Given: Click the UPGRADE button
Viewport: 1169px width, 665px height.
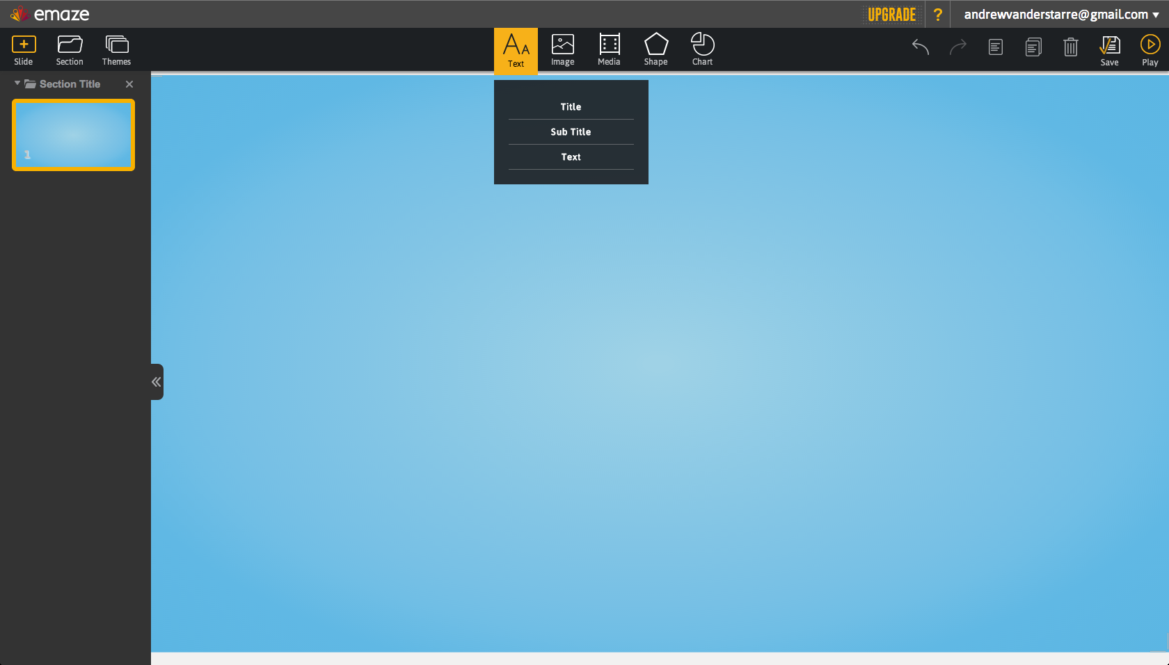Looking at the screenshot, I should click(x=891, y=15).
